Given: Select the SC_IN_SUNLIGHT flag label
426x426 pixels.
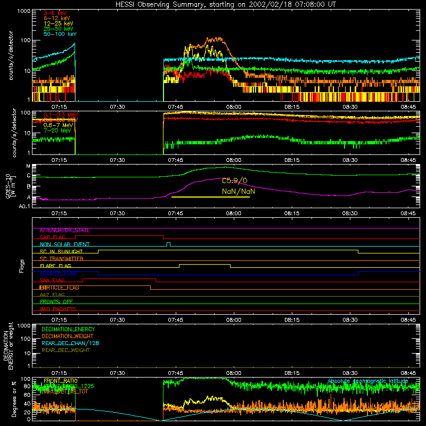Looking at the screenshot, I should click(x=61, y=251).
